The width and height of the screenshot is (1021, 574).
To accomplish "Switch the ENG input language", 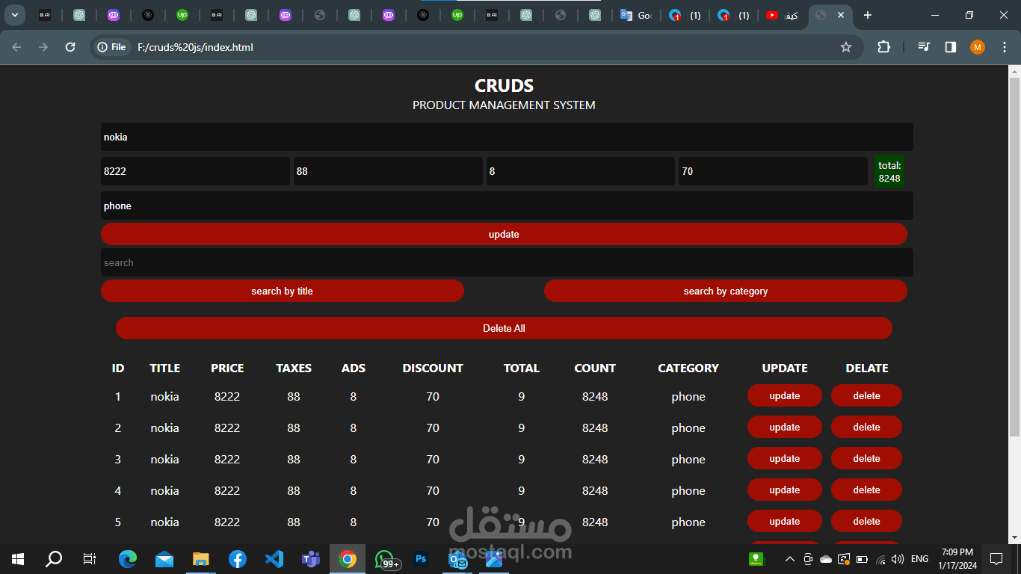I will click(919, 559).
